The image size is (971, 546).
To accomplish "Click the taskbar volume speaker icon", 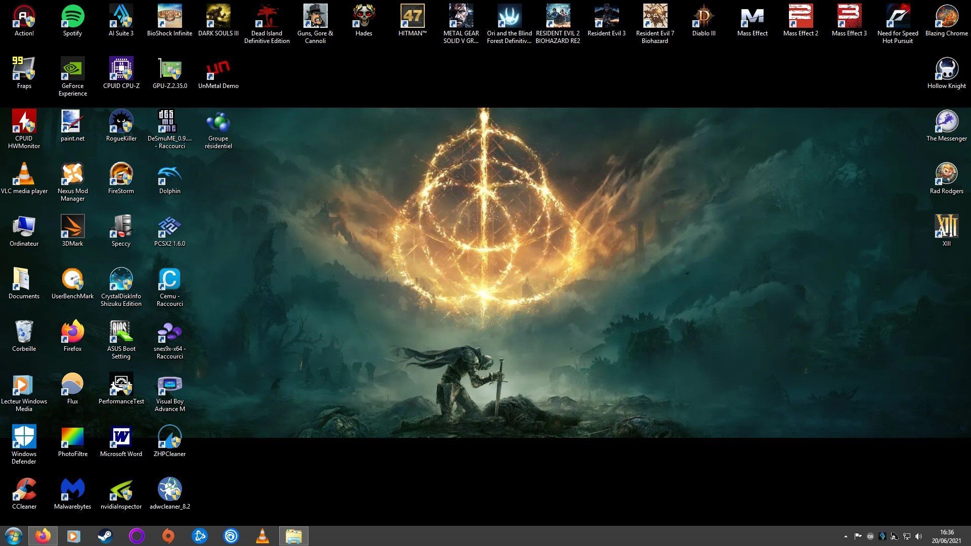I will tap(918, 536).
